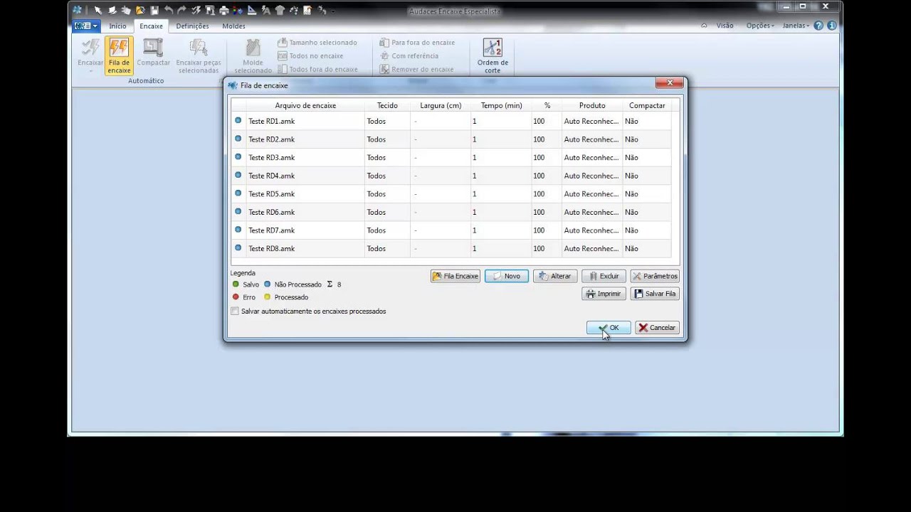
Task: Click the printer icon in quick toolbar
Action: pyautogui.click(x=224, y=10)
